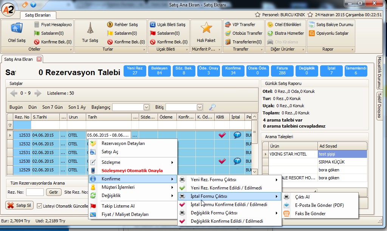Open Transferlerim(0)
The height and width of the screenshot is (231, 387).
pyautogui.click(x=243, y=42)
